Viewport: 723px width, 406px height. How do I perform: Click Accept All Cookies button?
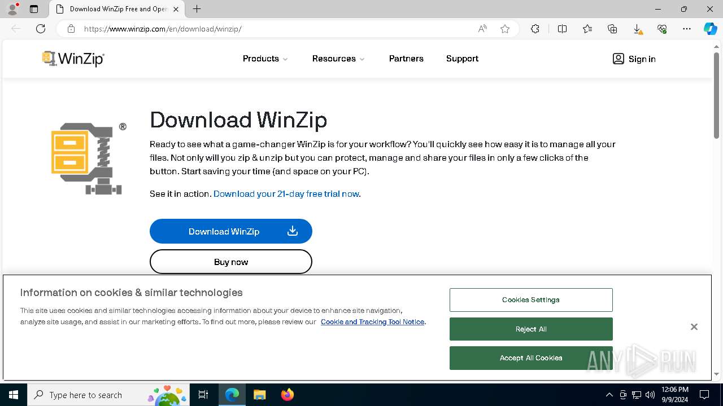pos(531,358)
